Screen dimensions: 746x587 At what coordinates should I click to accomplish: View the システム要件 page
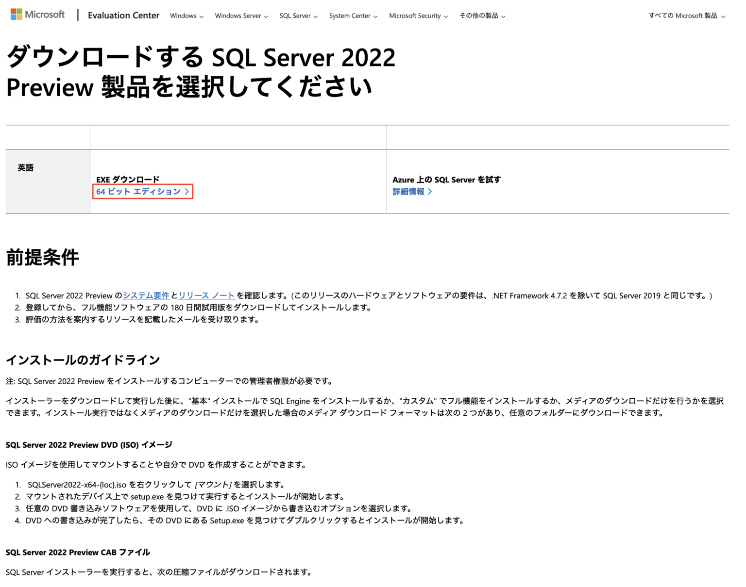click(x=146, y=295)
